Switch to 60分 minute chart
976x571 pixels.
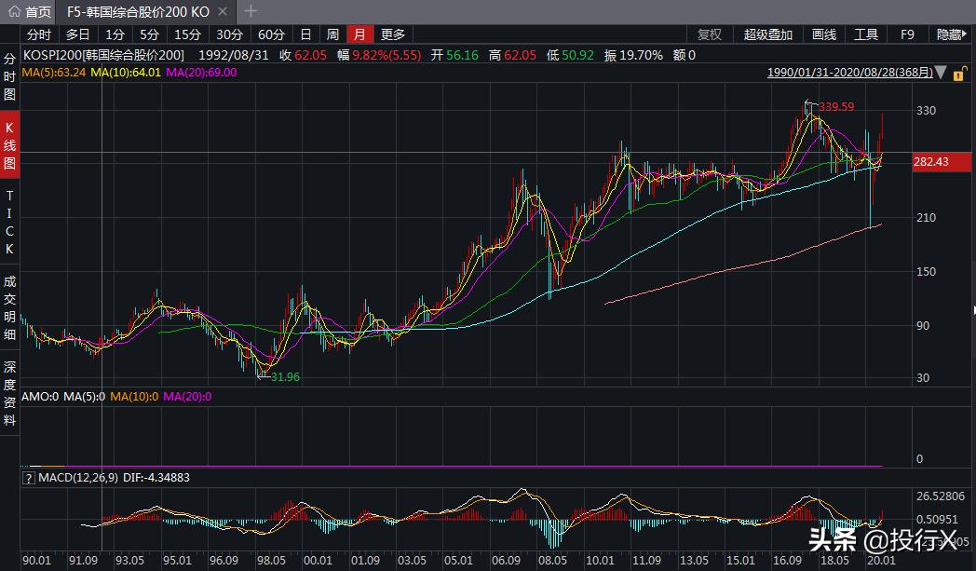tap(271, 34)
